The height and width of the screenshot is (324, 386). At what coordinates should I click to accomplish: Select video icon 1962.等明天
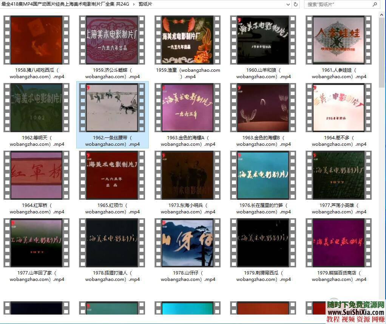pyautogui.click(x=36, y=108)
